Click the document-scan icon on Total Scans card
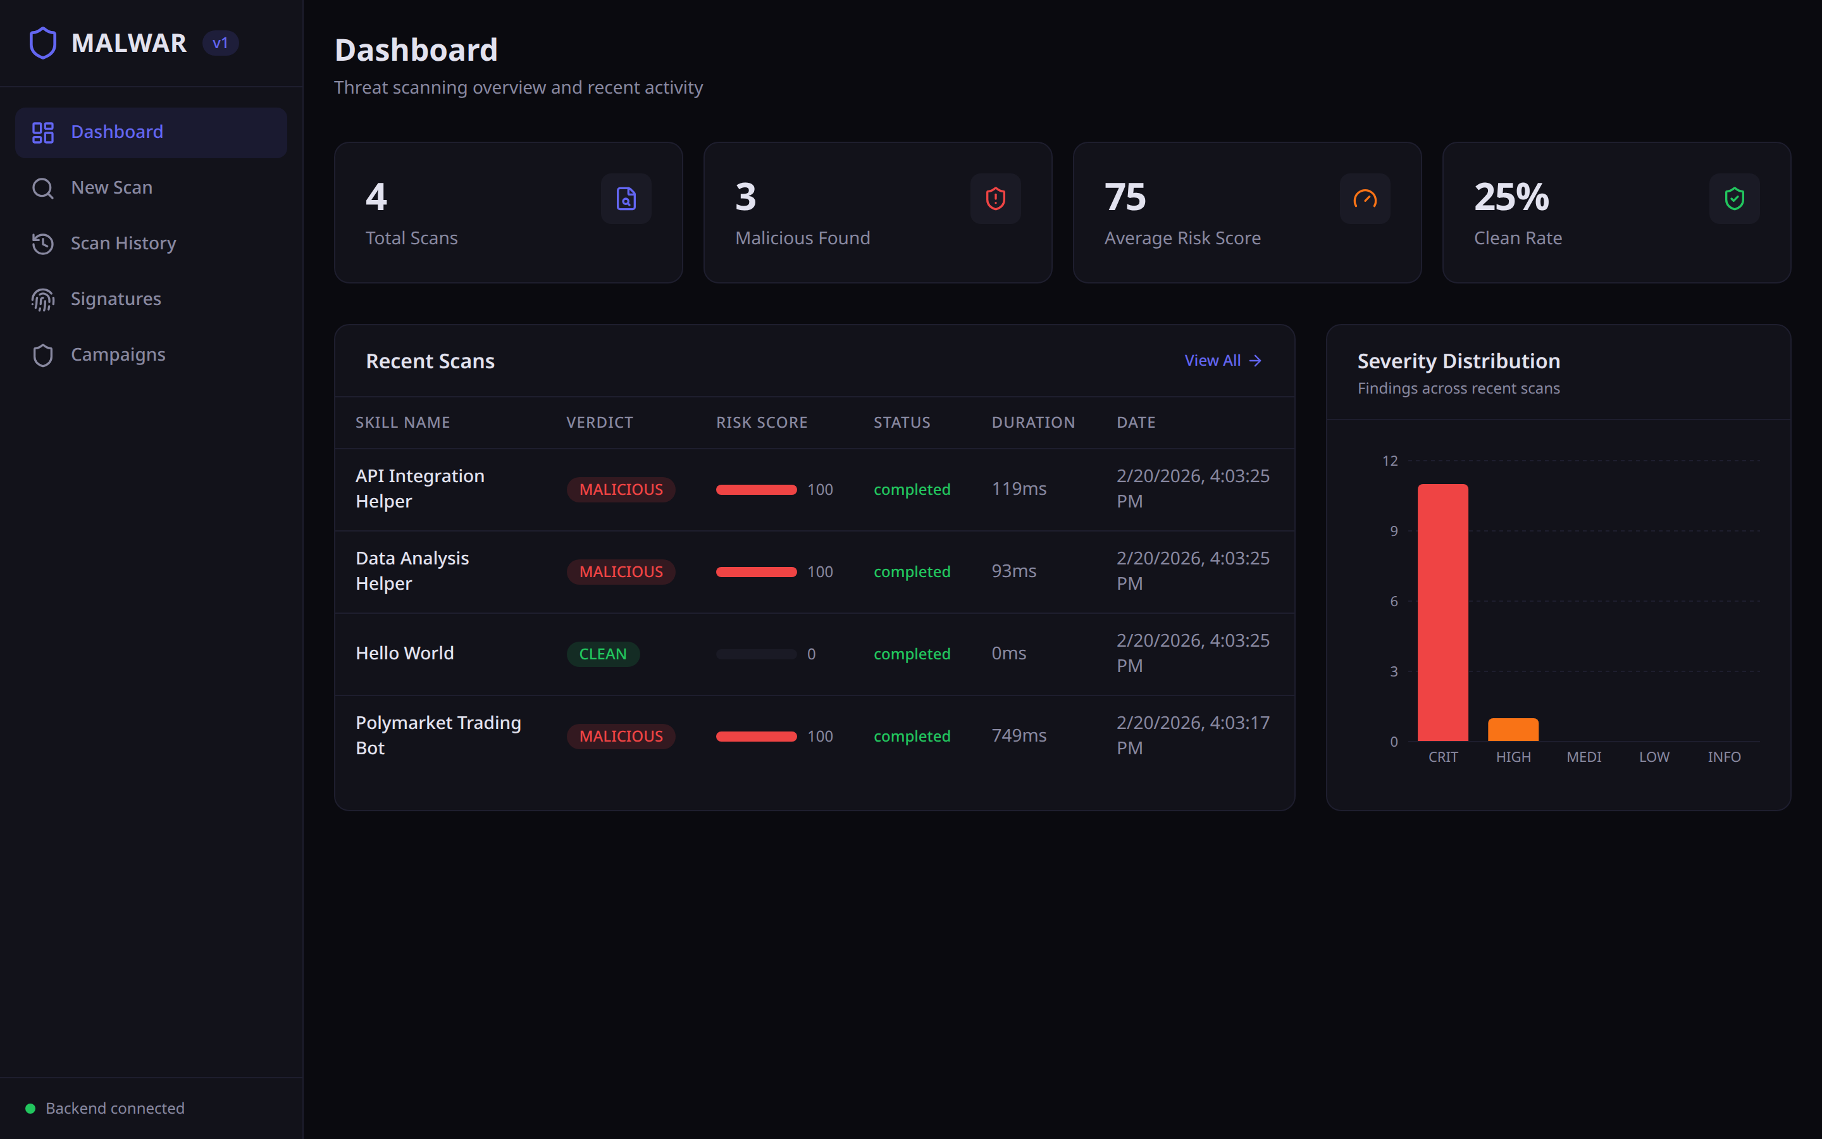1822x1139 pixels. pyautogui.click(x=626, y=198)
